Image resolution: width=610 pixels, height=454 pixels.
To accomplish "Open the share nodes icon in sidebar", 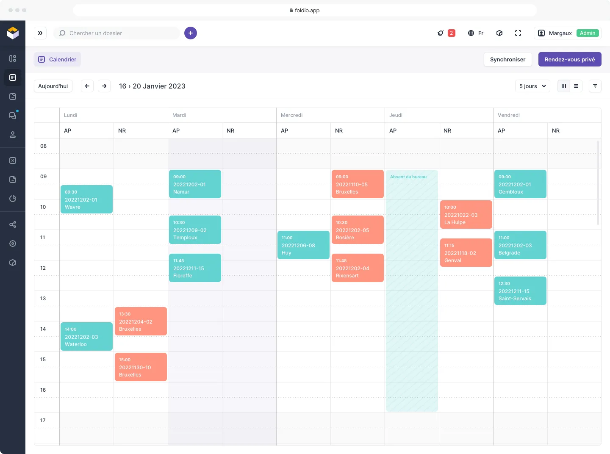I will point(13,224).
